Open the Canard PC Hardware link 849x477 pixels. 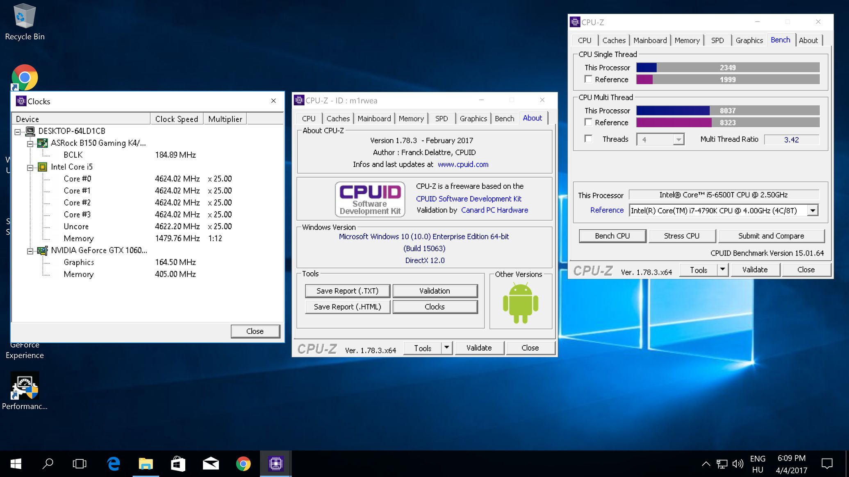click(x=494, y=210)
